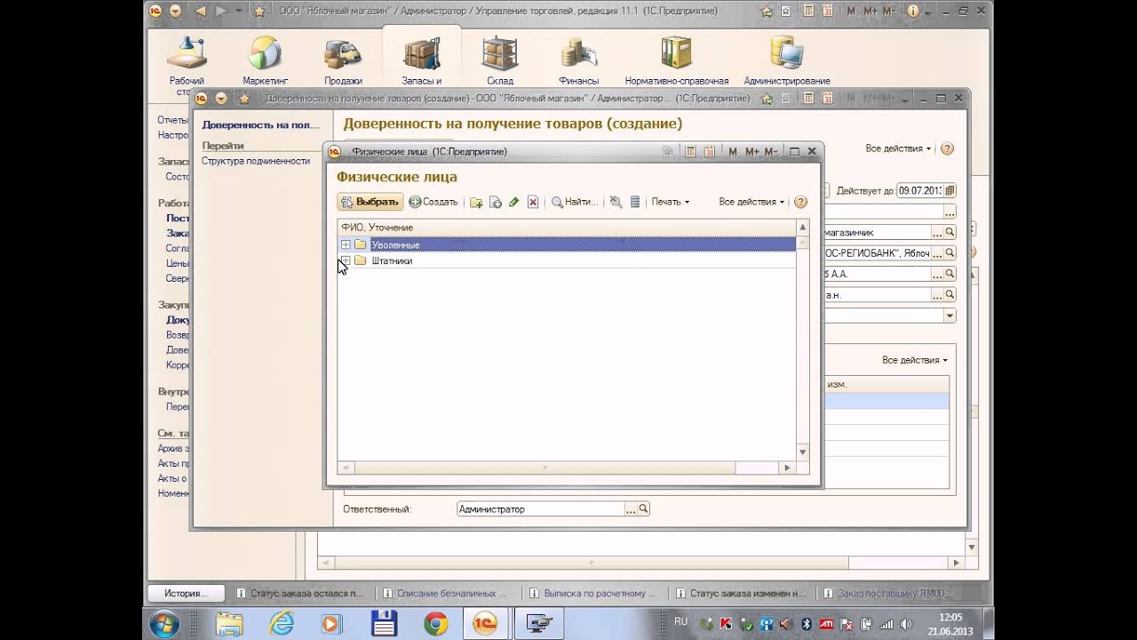Click Ответственный field magnifier icon
Screen dimensions: 1137x640
tap(644, 509)
